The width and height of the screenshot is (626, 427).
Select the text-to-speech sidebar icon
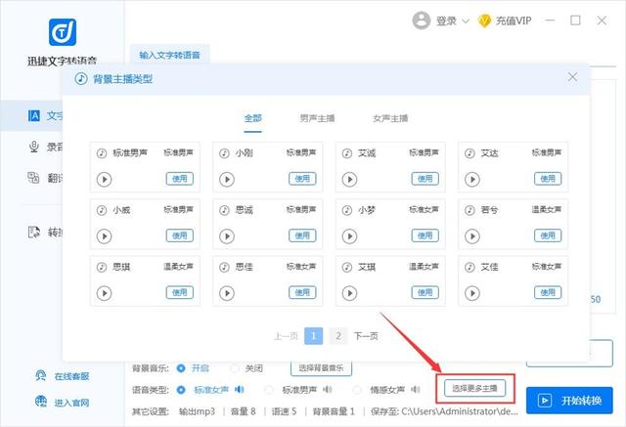34,115
